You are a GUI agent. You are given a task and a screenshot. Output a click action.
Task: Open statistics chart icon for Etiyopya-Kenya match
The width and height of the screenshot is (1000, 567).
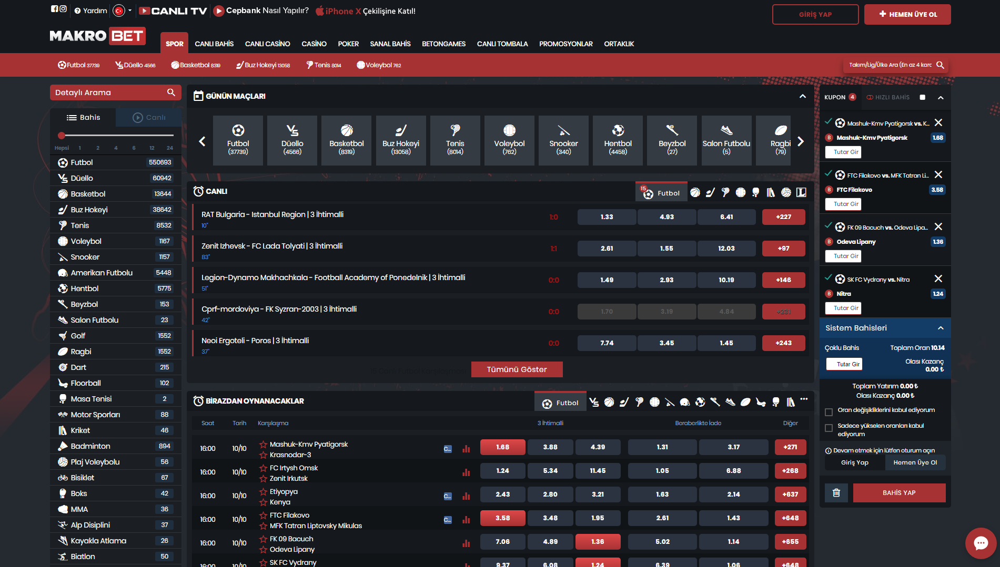(x=466, y=496)
